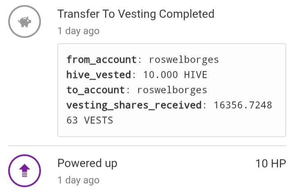Click the timestamp under Powered up

click(x=78, y=180)
